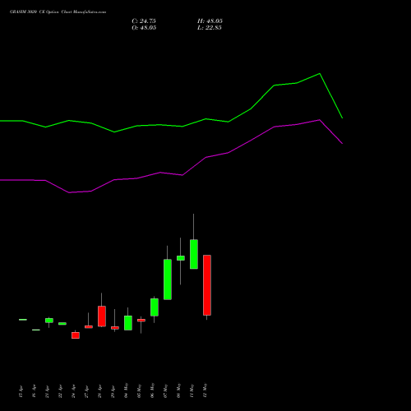This screenshot has height=411, width=411.
Task: Select the 16 Apr date label
Action: tap(34, 391)
